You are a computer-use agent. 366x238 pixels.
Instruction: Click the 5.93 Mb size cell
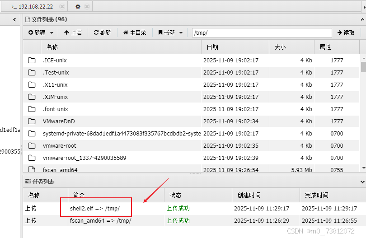(x=301, y=170)
